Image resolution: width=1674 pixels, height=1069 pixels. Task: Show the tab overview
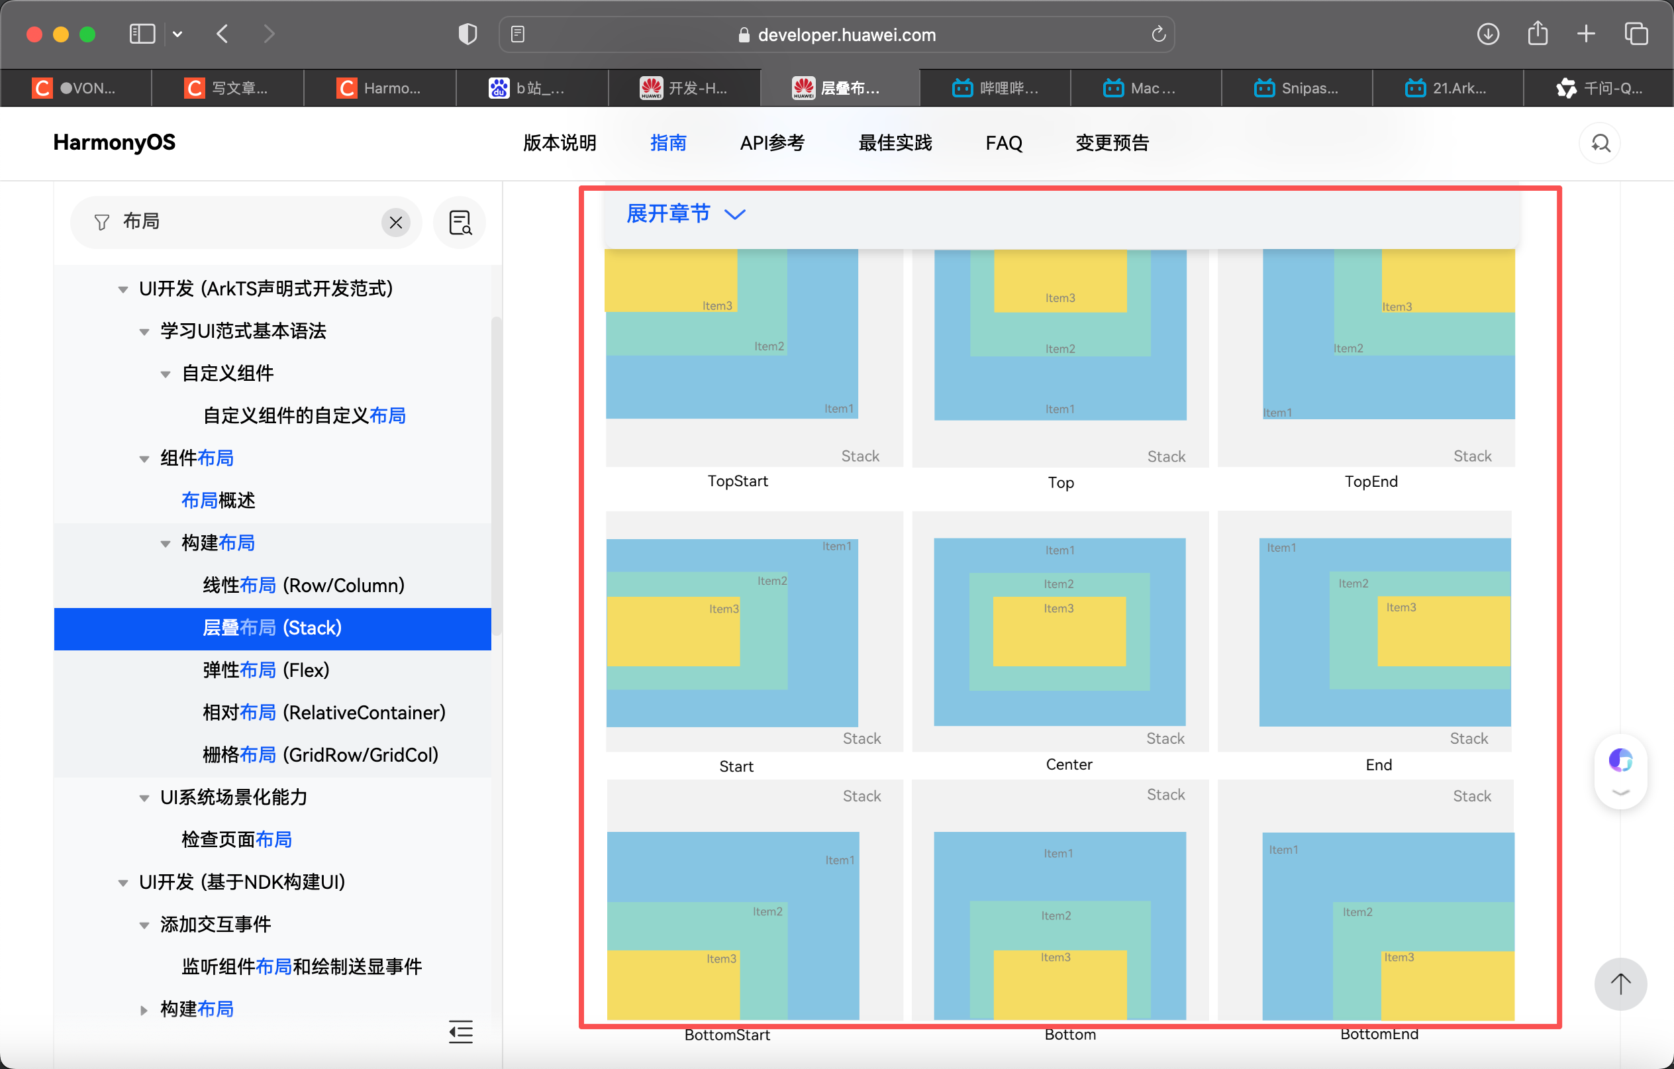click(1636, 33)
